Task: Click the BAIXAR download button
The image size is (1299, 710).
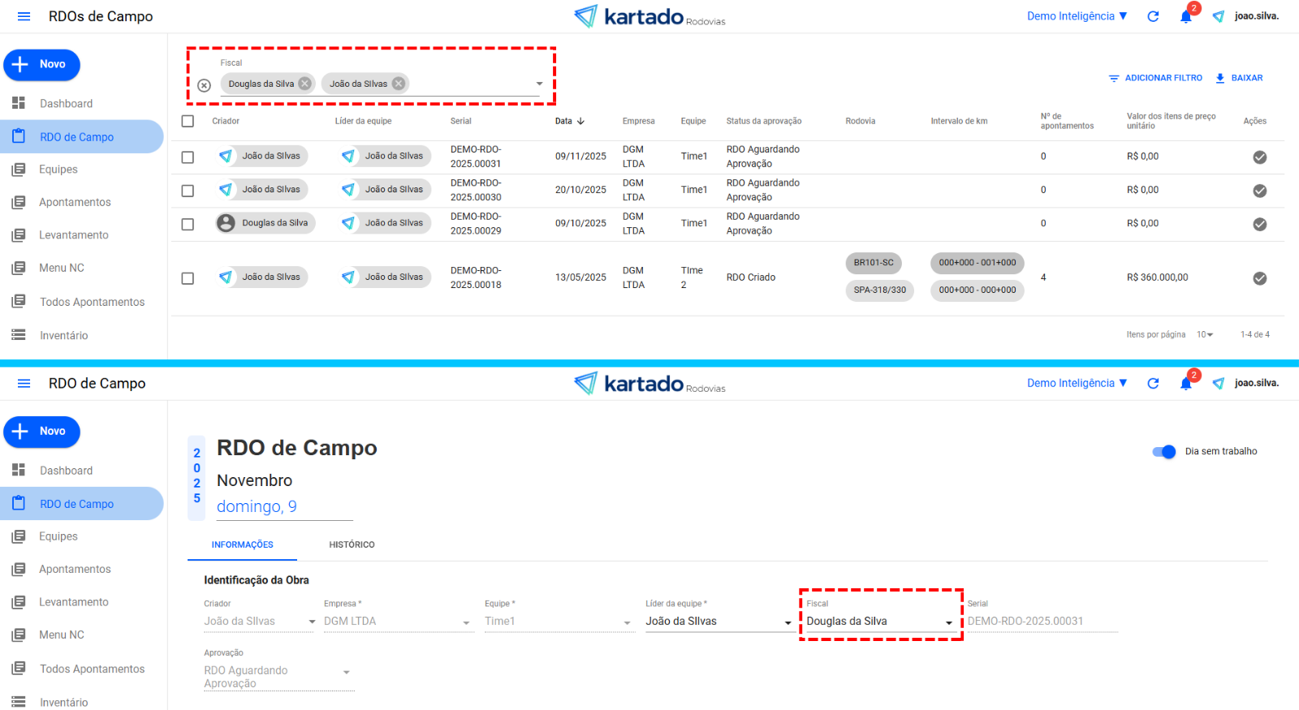Action: click(x=1239, y=78)
